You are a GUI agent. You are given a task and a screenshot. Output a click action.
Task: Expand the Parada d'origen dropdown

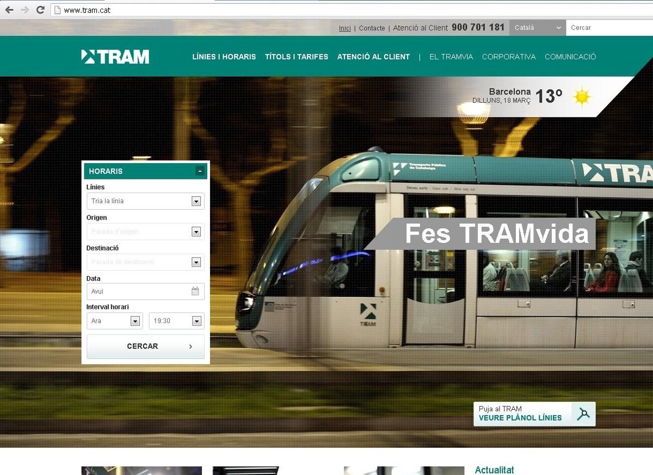196,232
